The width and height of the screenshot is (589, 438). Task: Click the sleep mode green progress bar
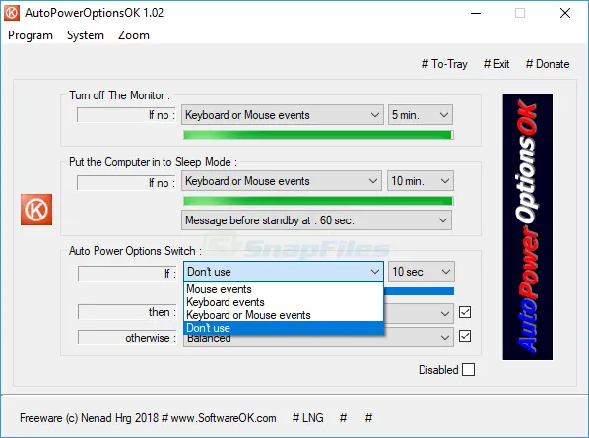[x=318, y=201]
